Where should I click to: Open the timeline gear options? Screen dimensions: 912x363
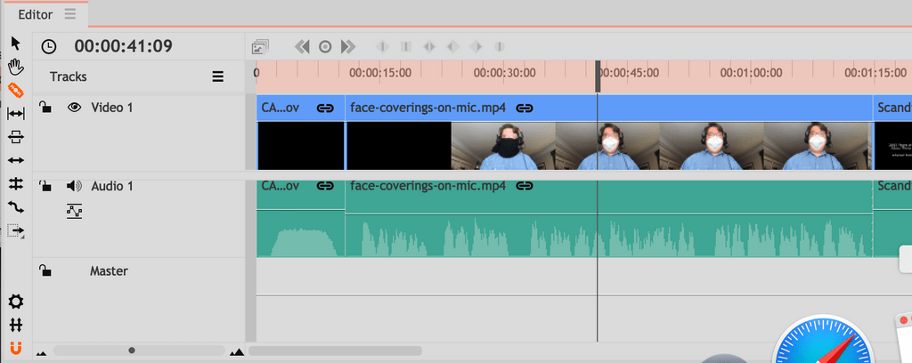pyautogui.click(x=16, y=302)
